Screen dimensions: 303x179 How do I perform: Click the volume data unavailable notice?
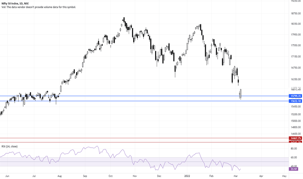tap(39, 7)
